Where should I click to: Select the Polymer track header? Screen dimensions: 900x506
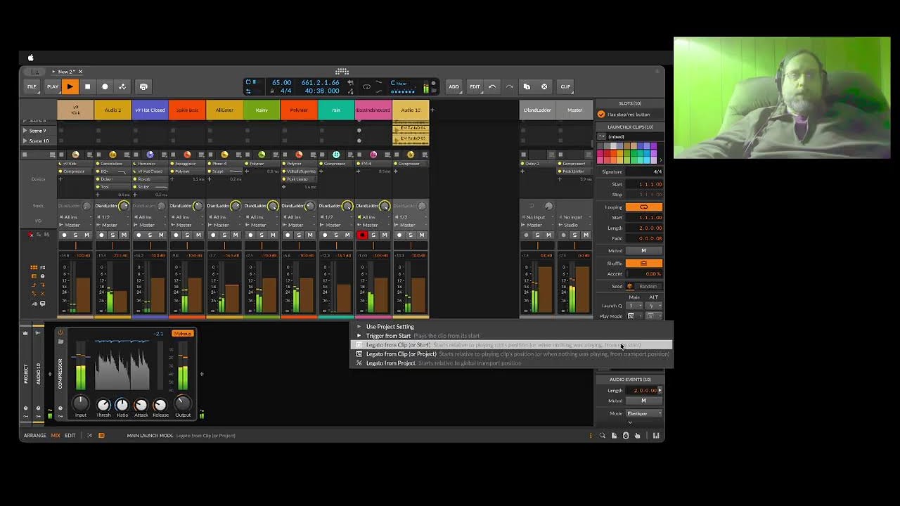click(299, 110)
